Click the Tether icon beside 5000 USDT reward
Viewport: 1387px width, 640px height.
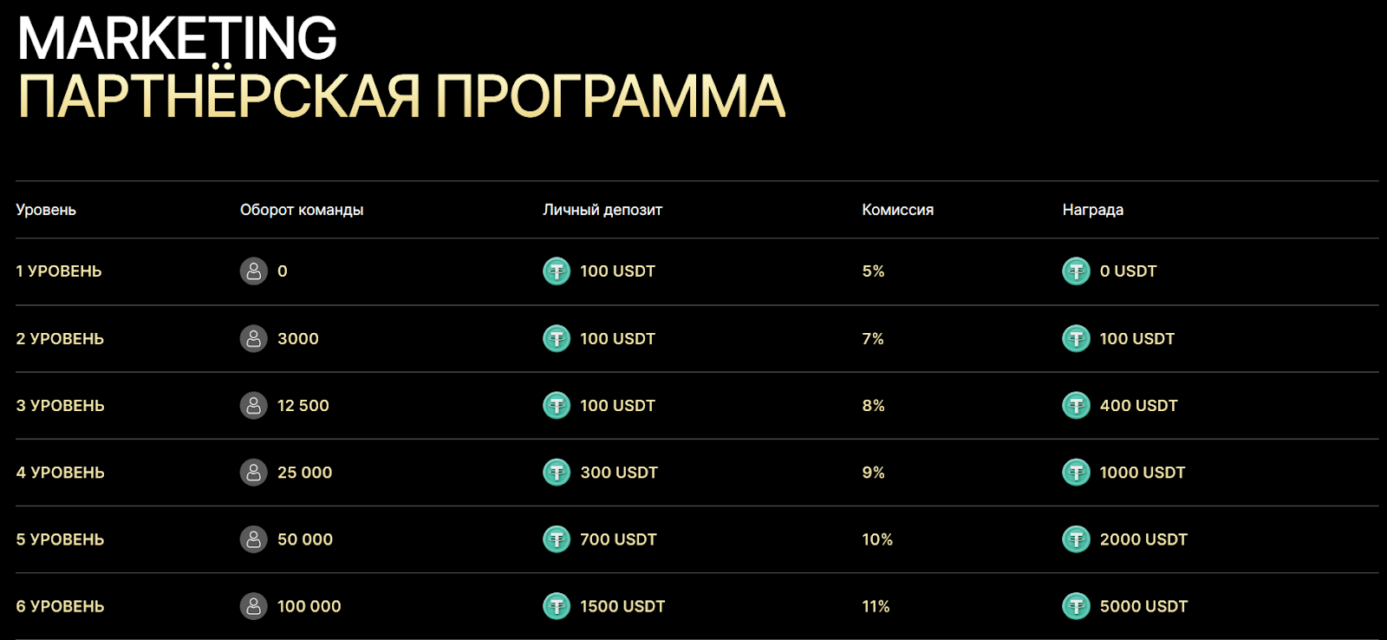pyautogui.click(x=1076, y=606)
